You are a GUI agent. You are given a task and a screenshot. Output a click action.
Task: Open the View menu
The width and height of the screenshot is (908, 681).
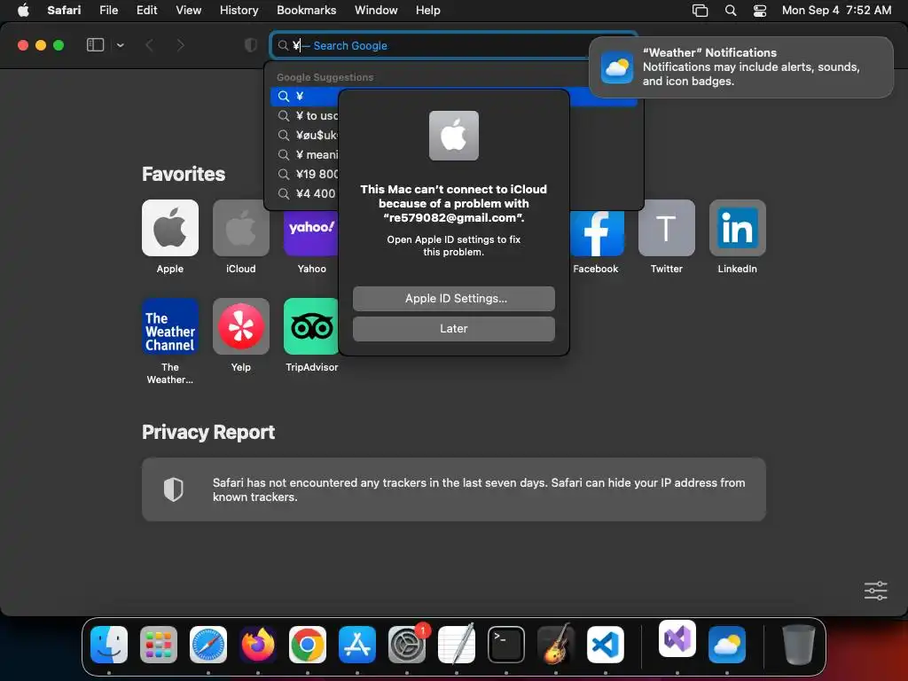point(188,11)
